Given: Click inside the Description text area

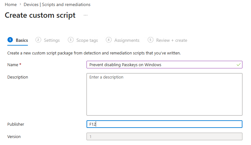Looking at the screenshot, I should (164, 94).
